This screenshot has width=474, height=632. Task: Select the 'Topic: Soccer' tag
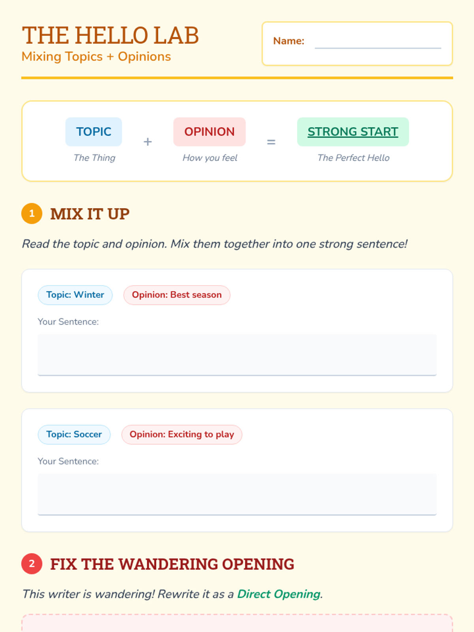tap(74, 434)
